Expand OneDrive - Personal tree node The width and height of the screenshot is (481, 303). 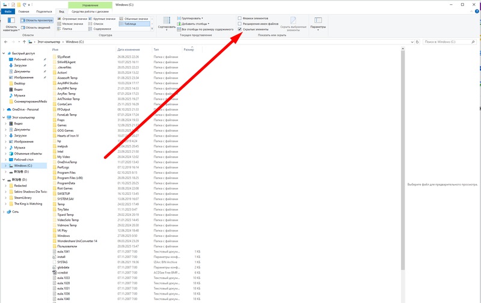tap(2, 109)
